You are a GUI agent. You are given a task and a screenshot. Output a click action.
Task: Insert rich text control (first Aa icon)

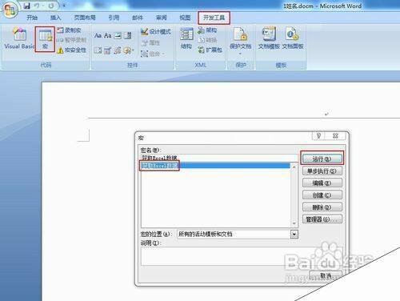pos(98,35)
